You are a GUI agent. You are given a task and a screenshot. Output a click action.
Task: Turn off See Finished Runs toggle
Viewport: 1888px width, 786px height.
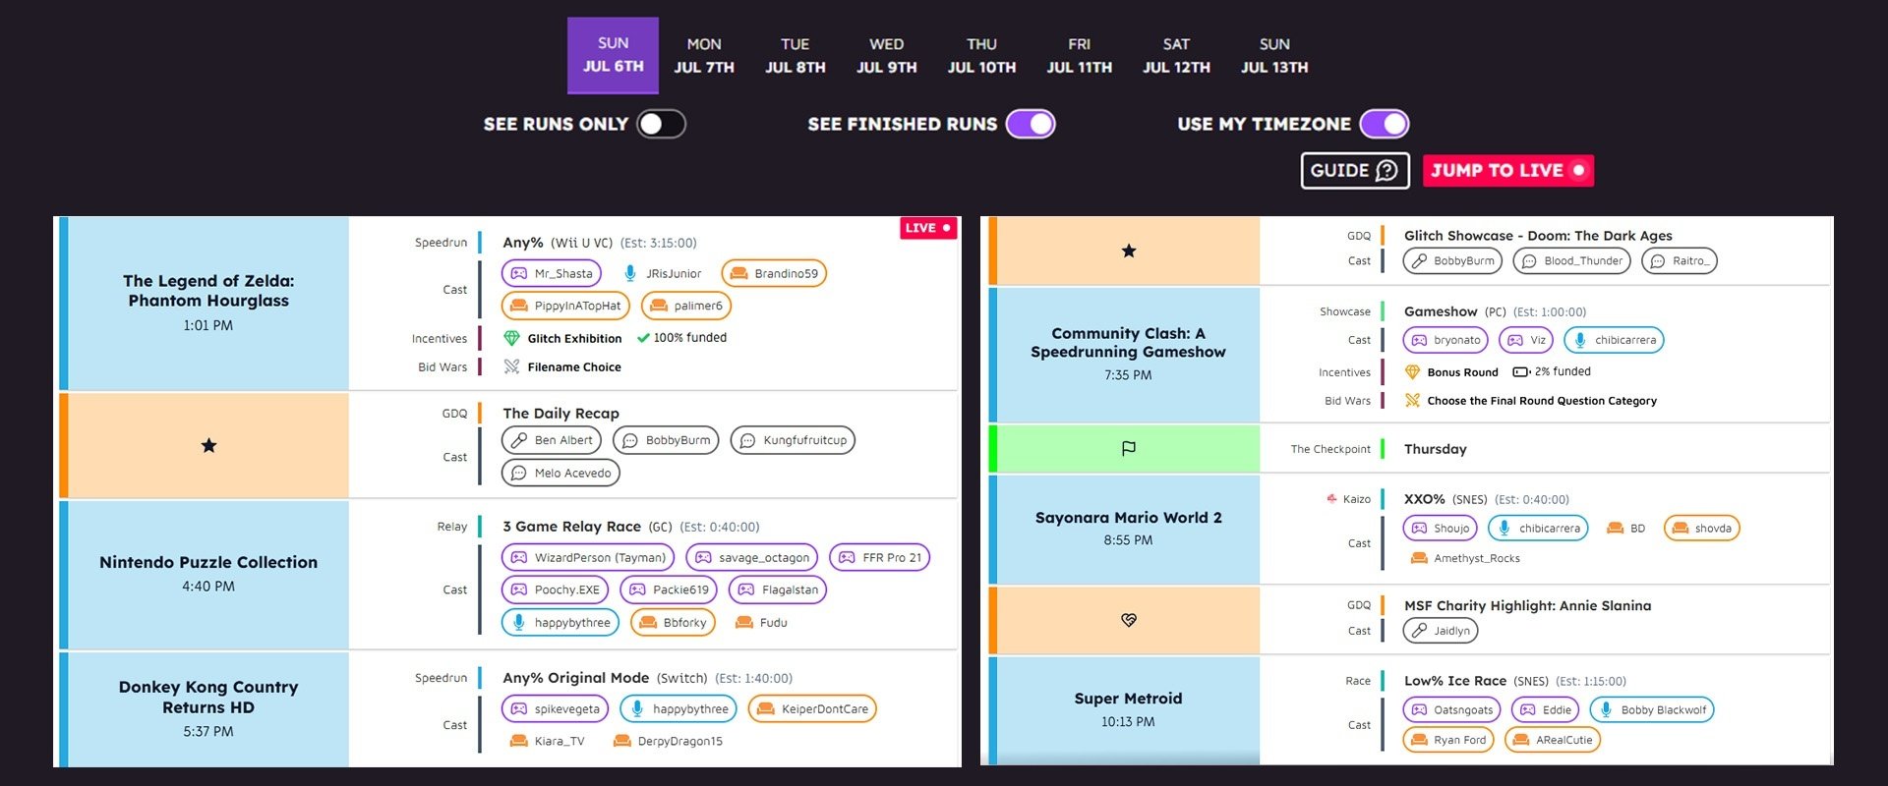click(x=1031, y=124)
